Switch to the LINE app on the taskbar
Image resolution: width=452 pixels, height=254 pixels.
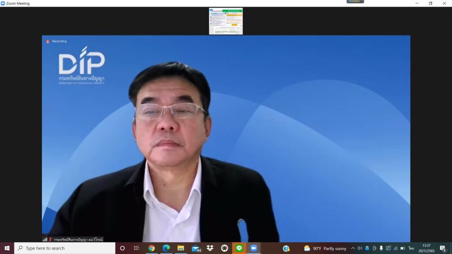click(x=239, y=248)
